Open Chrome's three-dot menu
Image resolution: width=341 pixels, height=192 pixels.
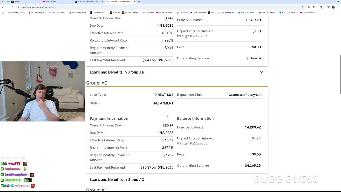pyautogui.click(x=338, y=7)
